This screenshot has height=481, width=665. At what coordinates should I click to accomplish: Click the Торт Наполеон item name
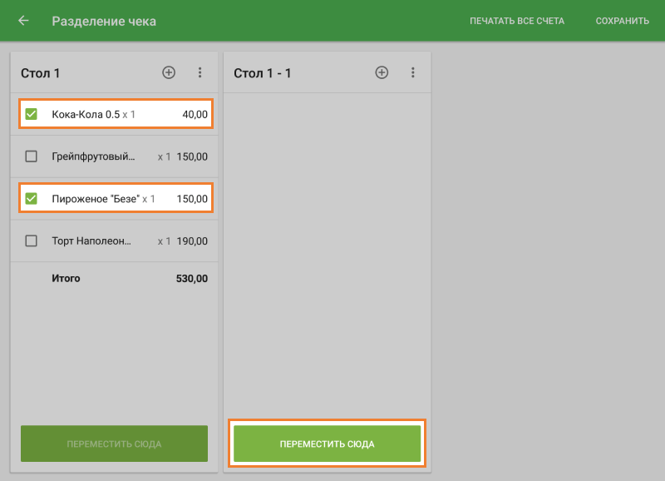(91, 241)
